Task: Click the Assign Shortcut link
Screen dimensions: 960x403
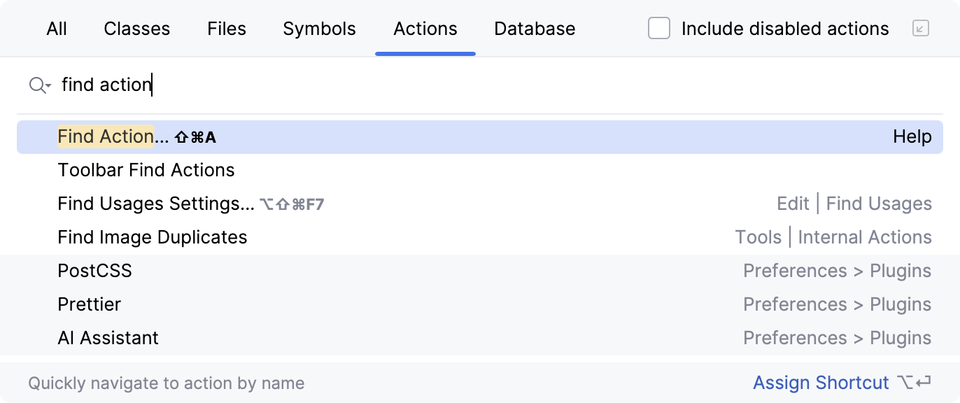Action: pyautogui.click(x=821, y=383)
